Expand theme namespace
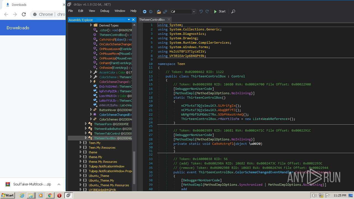This screenshot has width=354, height=199. [80, 152]
